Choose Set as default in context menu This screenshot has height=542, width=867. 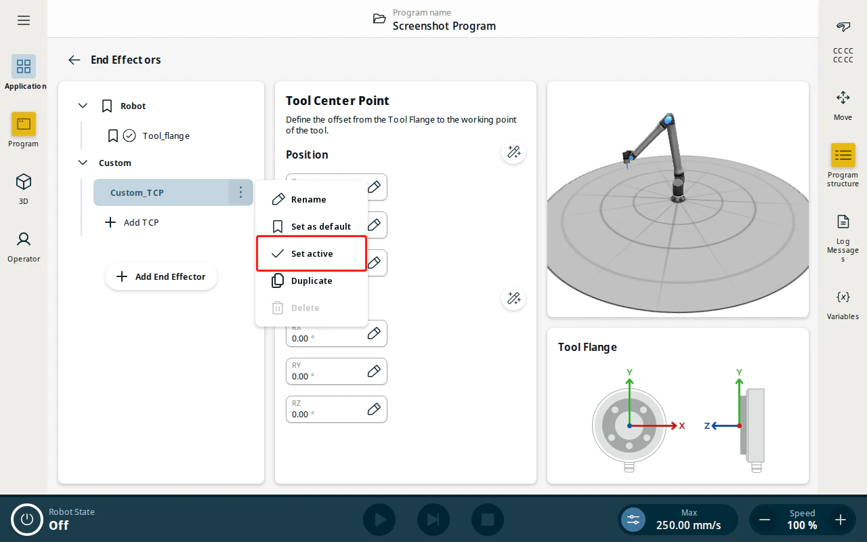click(x=312, y=226)
